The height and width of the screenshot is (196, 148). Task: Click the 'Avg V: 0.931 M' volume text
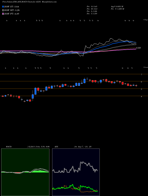tap(117, 6)
